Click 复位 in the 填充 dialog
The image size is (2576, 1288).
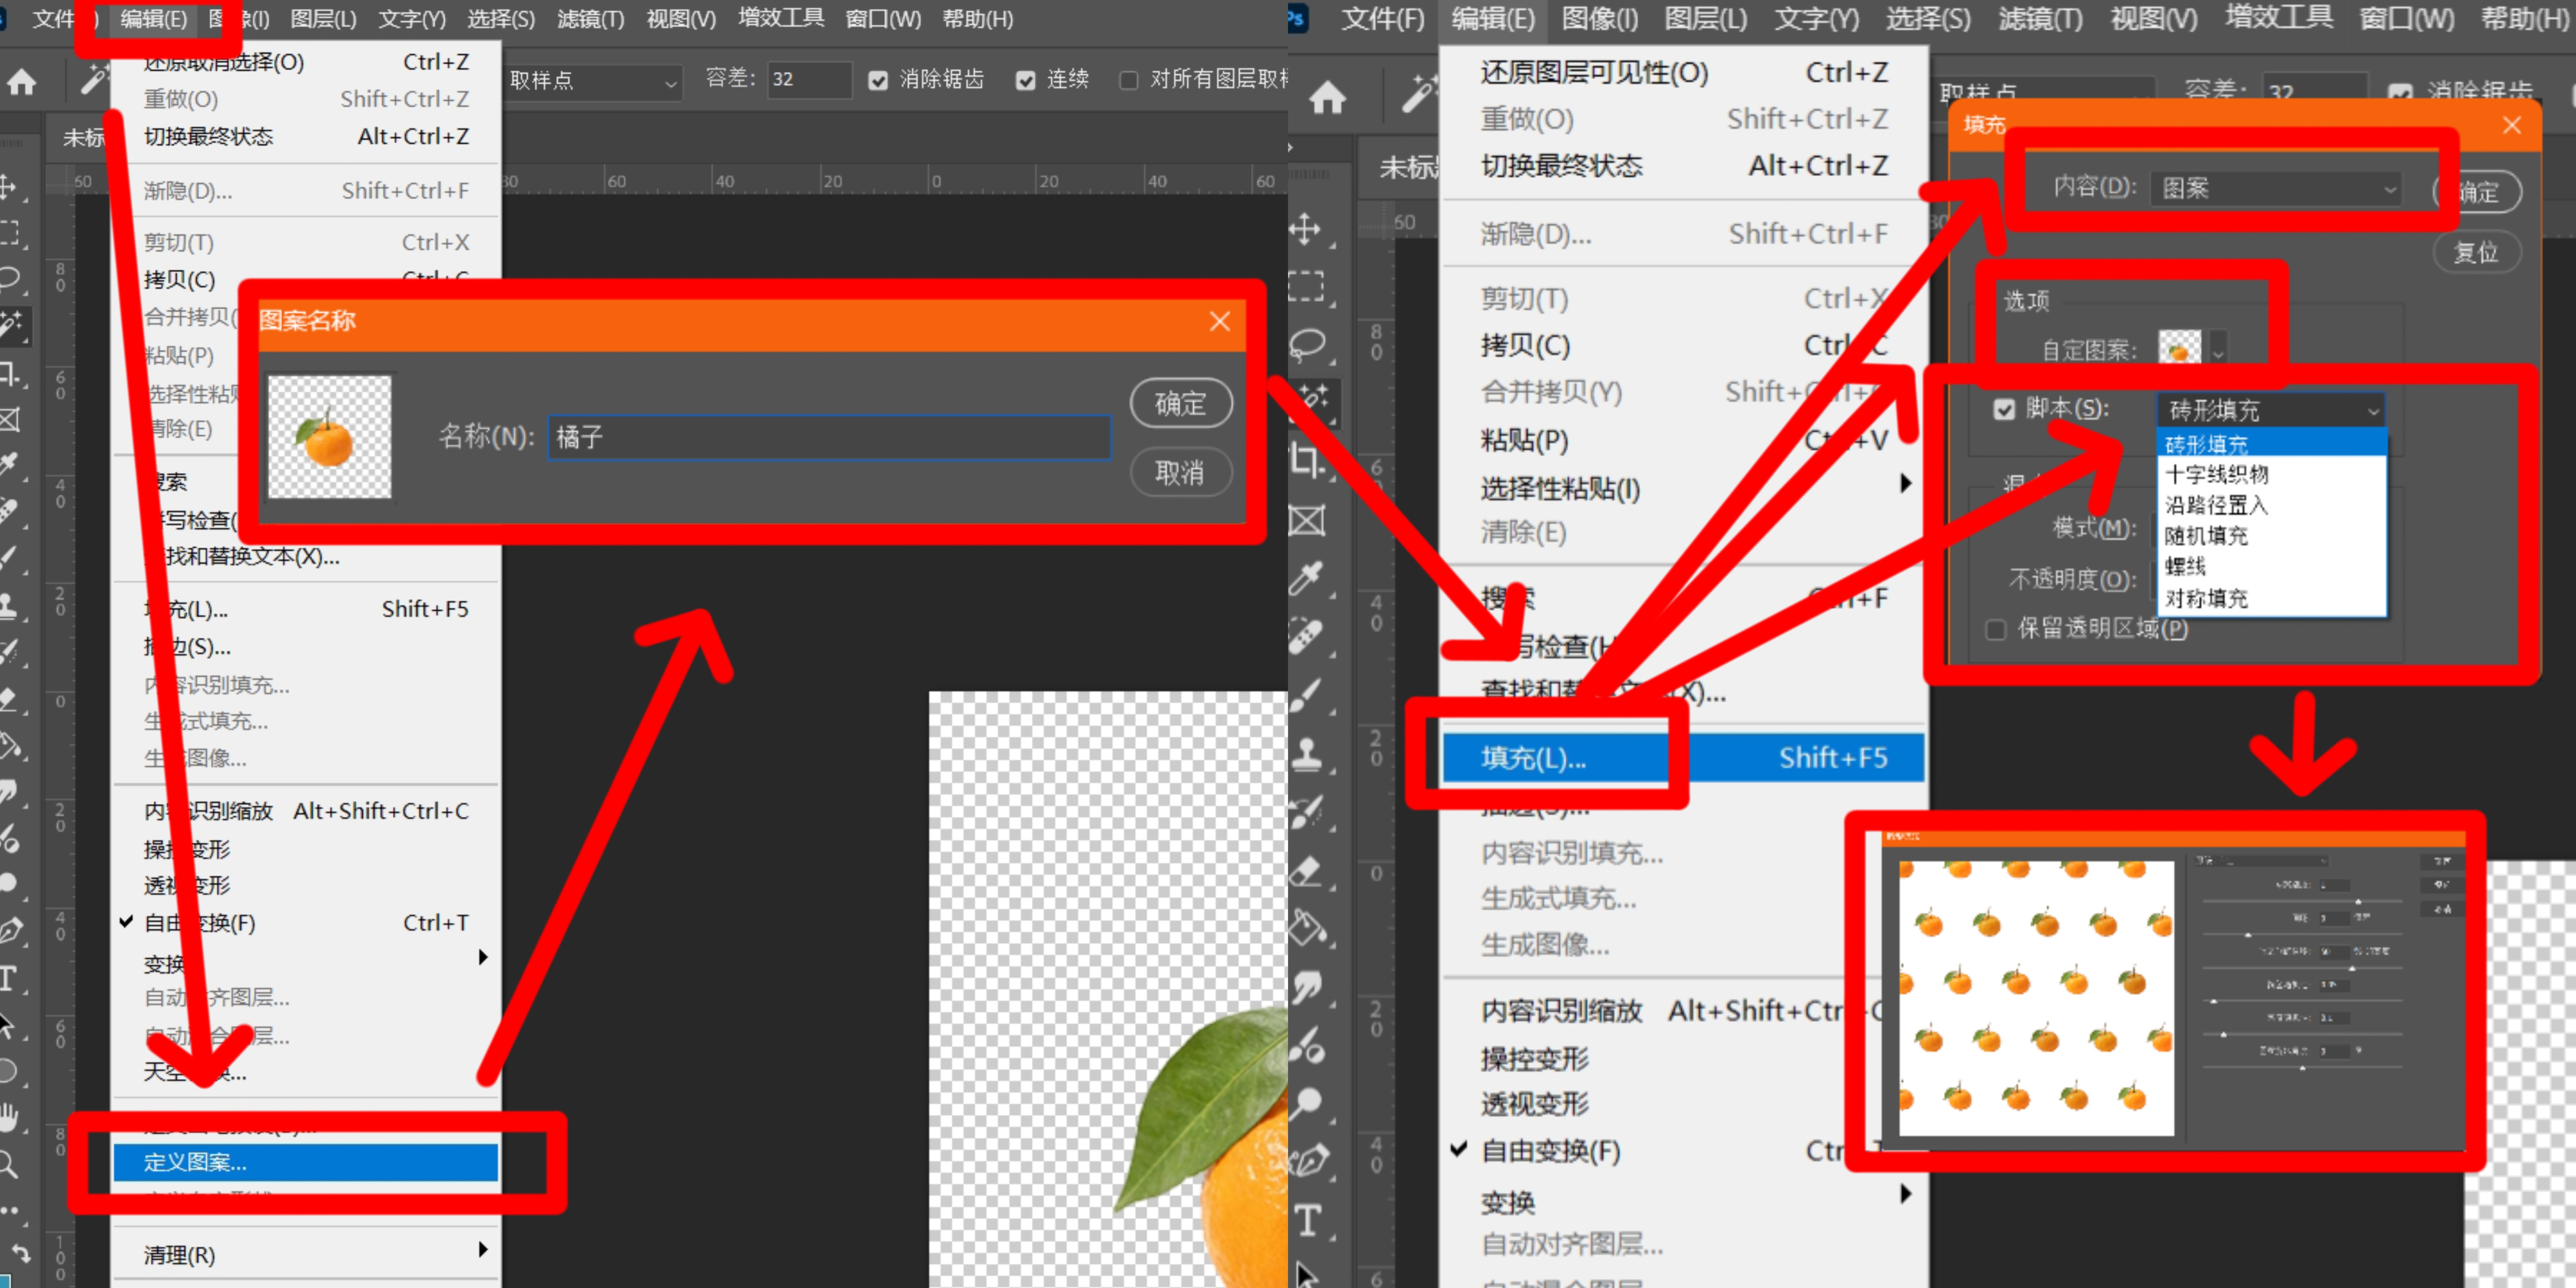(2477, 252)
